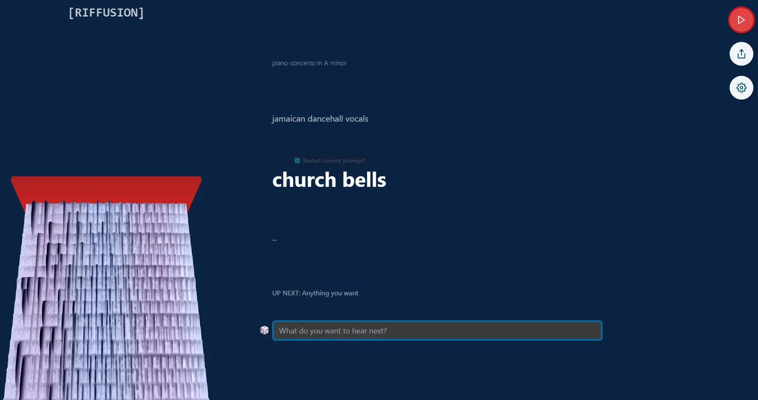Click the dice icon for random prompt

pyautogui.click(x=265, y=330)
